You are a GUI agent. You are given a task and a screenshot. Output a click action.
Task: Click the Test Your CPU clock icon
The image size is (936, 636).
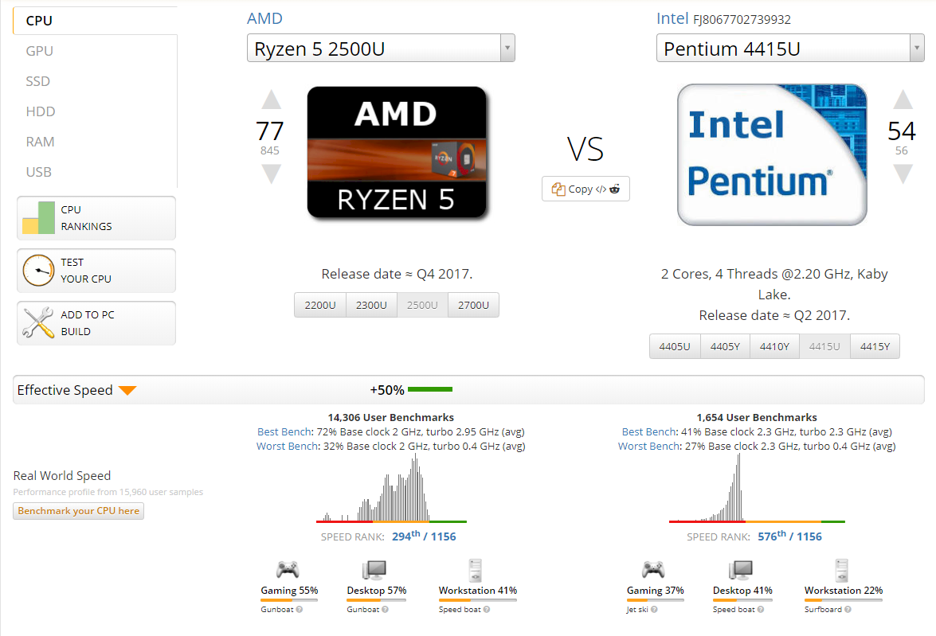[x=38, y=271]
